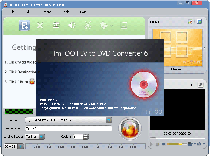Image resolution: width=210 pixels, height=156 pixels.
Task: Open the Writing Speed dropdown
Action: tap(42, 137)
